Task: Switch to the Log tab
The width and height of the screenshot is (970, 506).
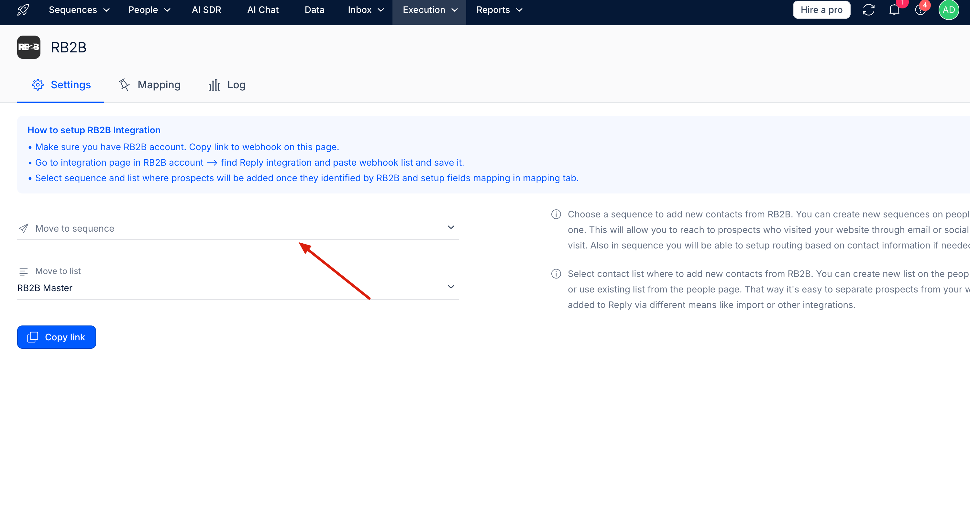Action: [227, 85]
